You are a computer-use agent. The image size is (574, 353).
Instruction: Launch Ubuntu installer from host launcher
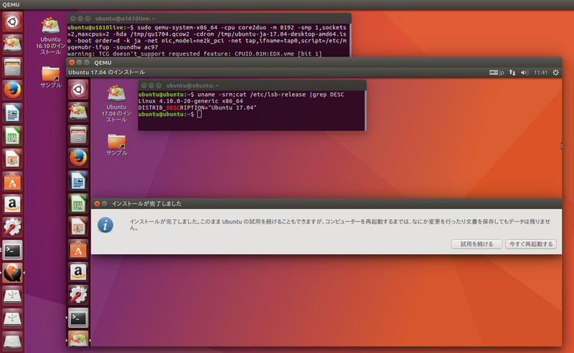[x=12, y=44]
